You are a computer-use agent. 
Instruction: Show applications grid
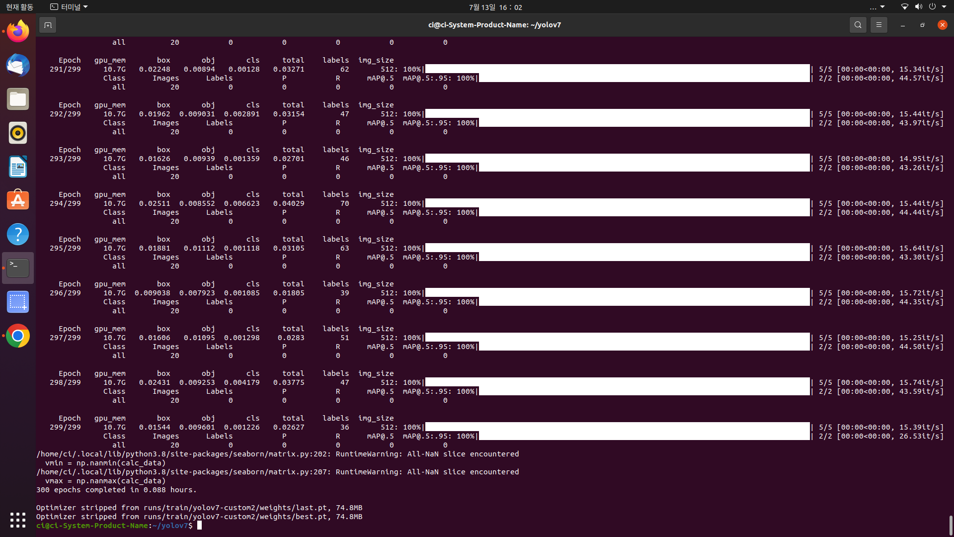click(18, 520)
